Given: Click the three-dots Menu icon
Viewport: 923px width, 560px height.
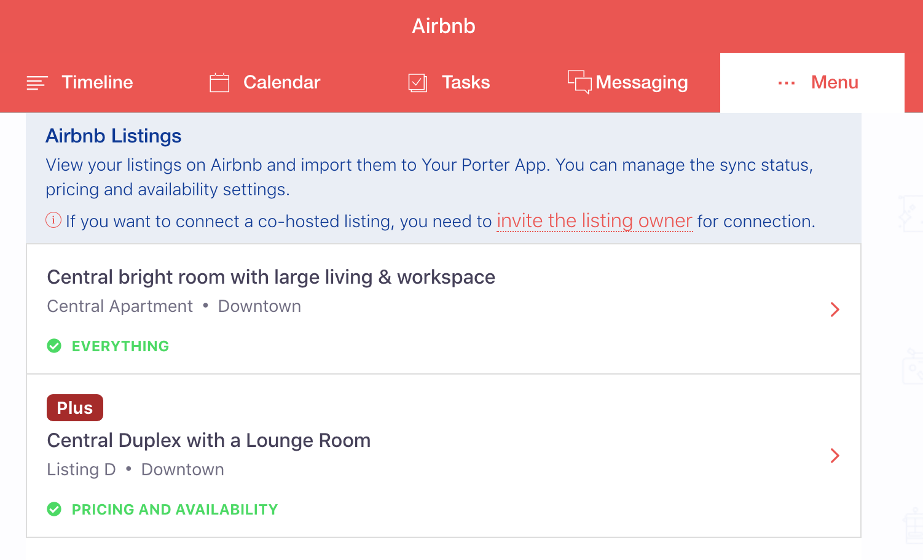Looking at the screenshot, I should tap(787, 83).
